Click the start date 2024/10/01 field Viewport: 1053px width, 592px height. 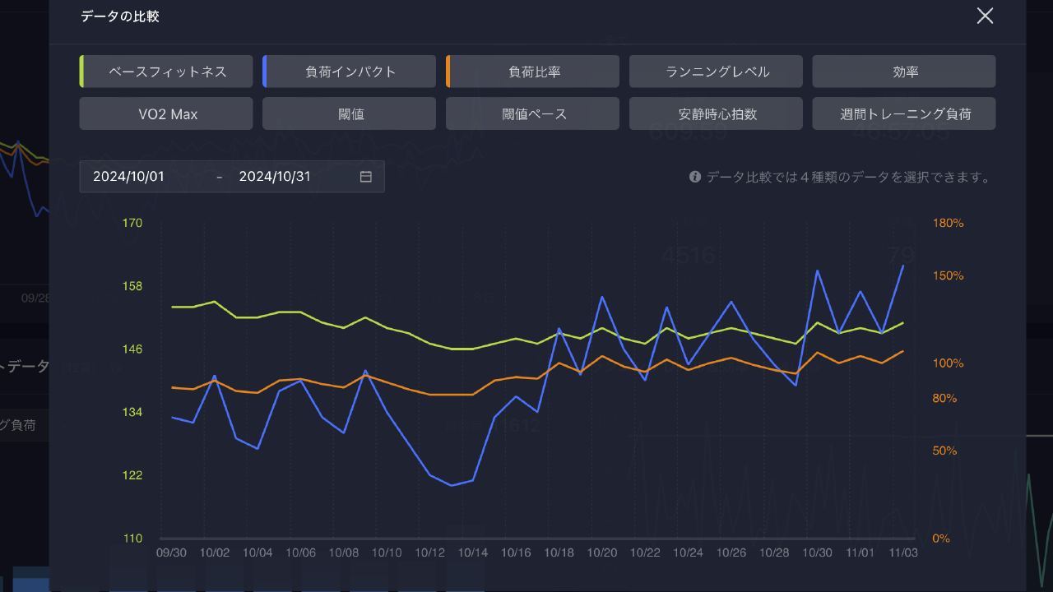129,177
